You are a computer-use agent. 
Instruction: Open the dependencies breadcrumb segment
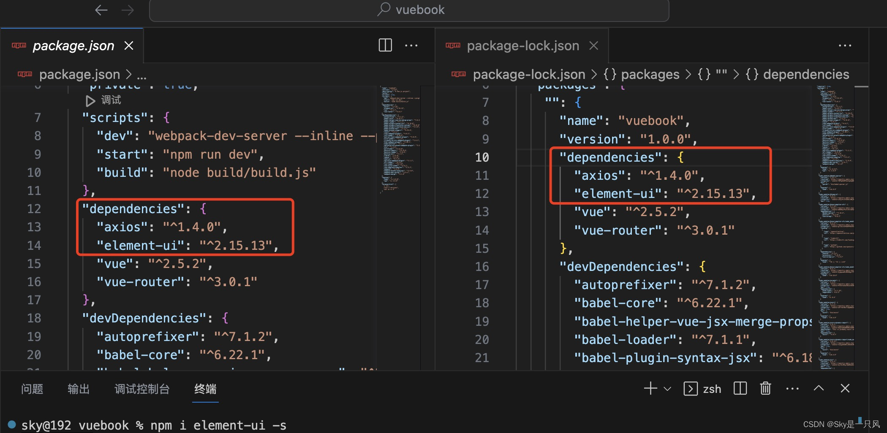[797, 75]
